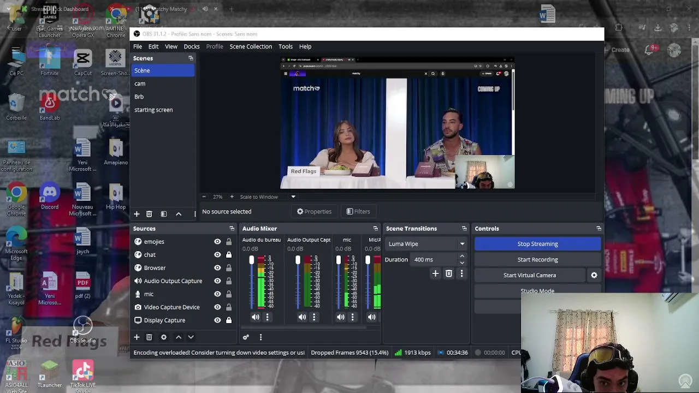The image size is (699, 393).
Task: Move the source up in the Sources toolbar
Action: point(179,337)
